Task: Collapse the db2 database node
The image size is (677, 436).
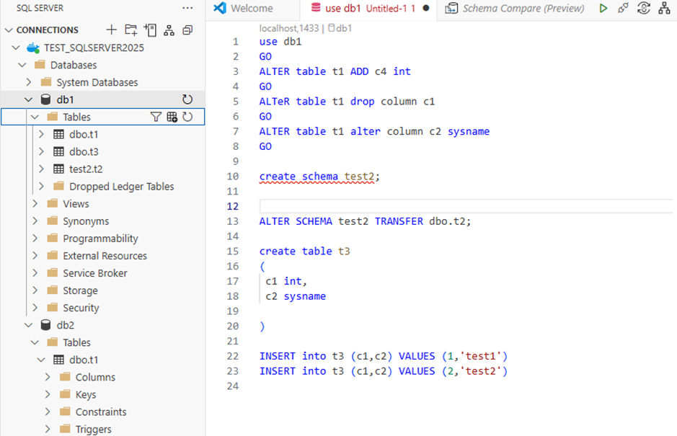Action: click(29, 324)
